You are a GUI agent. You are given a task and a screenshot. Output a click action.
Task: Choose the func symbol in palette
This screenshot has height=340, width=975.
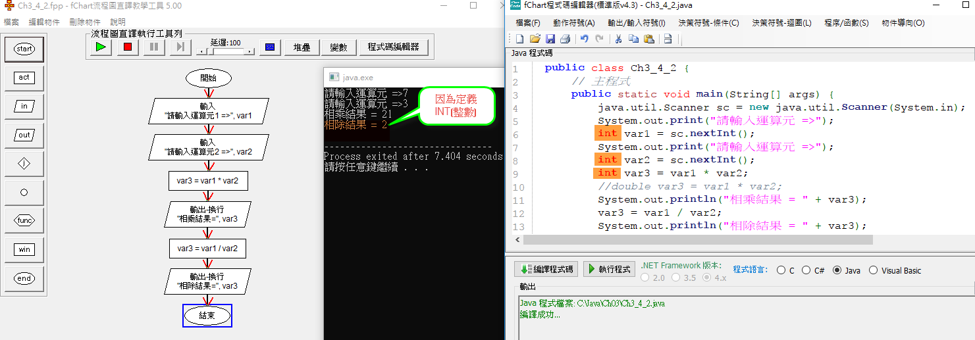pos(24,220)
